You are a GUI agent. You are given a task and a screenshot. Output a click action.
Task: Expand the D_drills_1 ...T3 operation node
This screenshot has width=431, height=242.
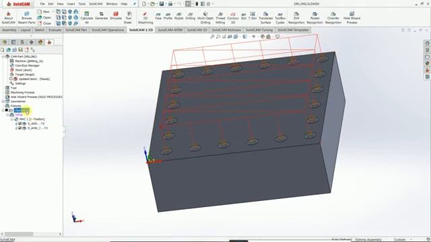coord(16,128)
